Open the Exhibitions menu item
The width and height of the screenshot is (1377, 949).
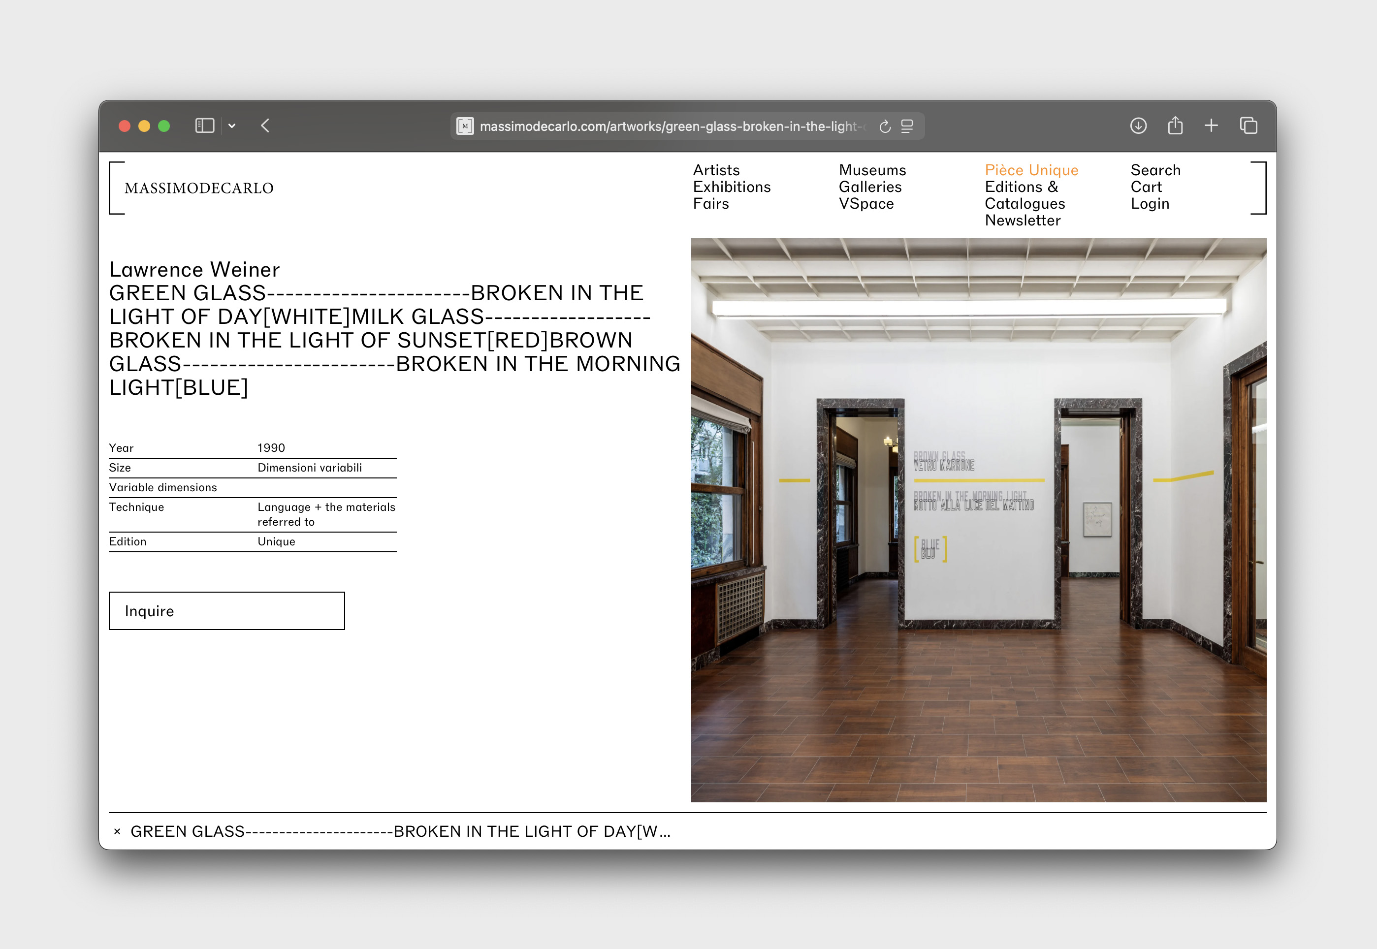coord(731,187)
